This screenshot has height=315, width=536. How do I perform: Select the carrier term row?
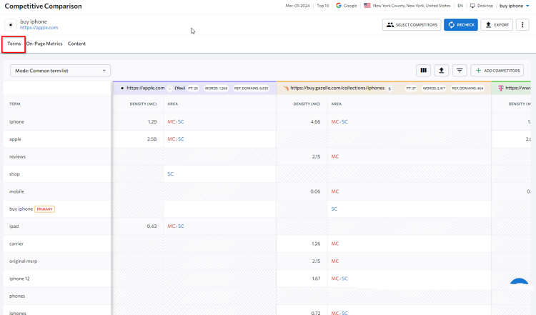coord(57,244)
